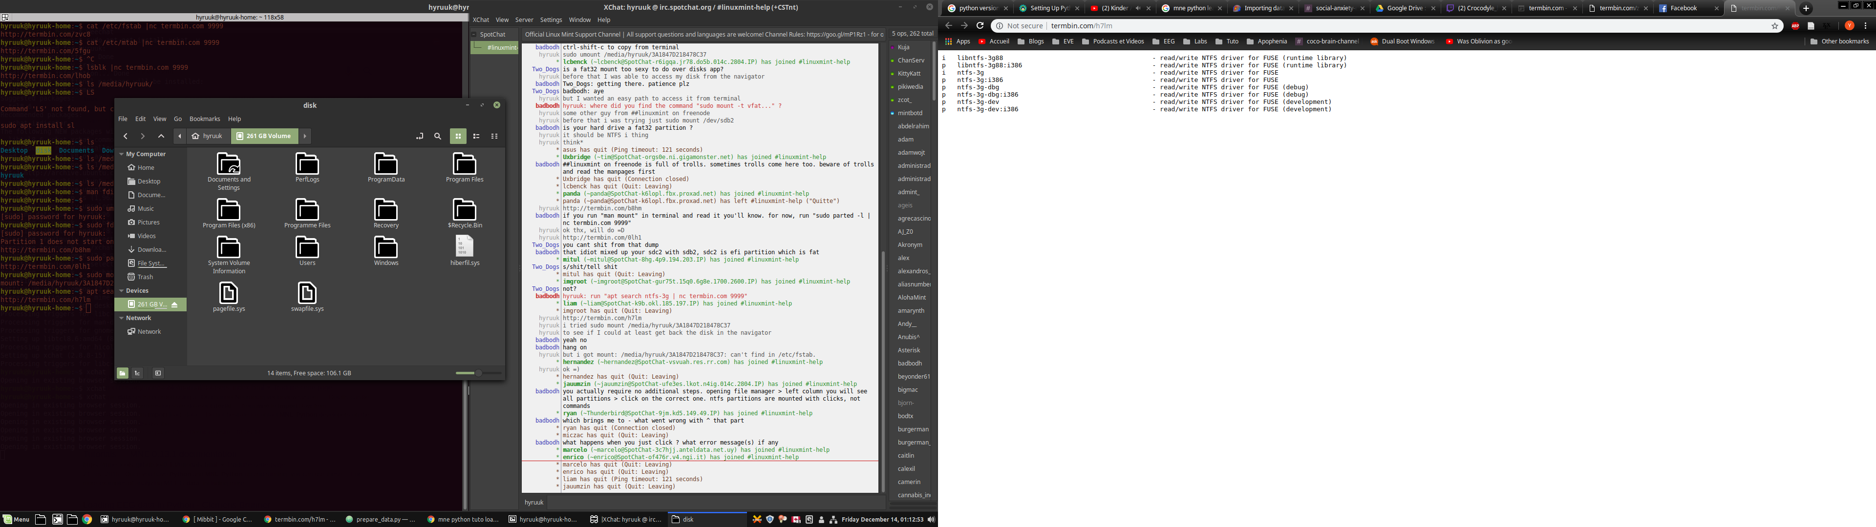Image resolution: width=1876 pixels, height=527 pixels.
Task: Open the Window menu in XChat
Action: pos(580,20)
